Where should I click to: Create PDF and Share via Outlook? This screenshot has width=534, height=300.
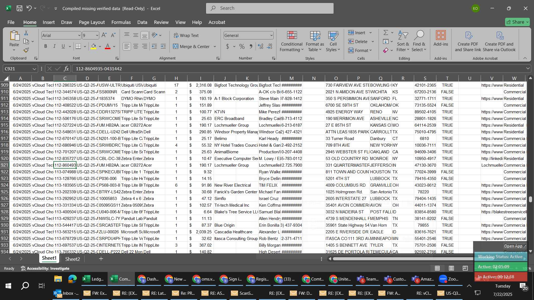pyautogui.click(x=499, y=41)
